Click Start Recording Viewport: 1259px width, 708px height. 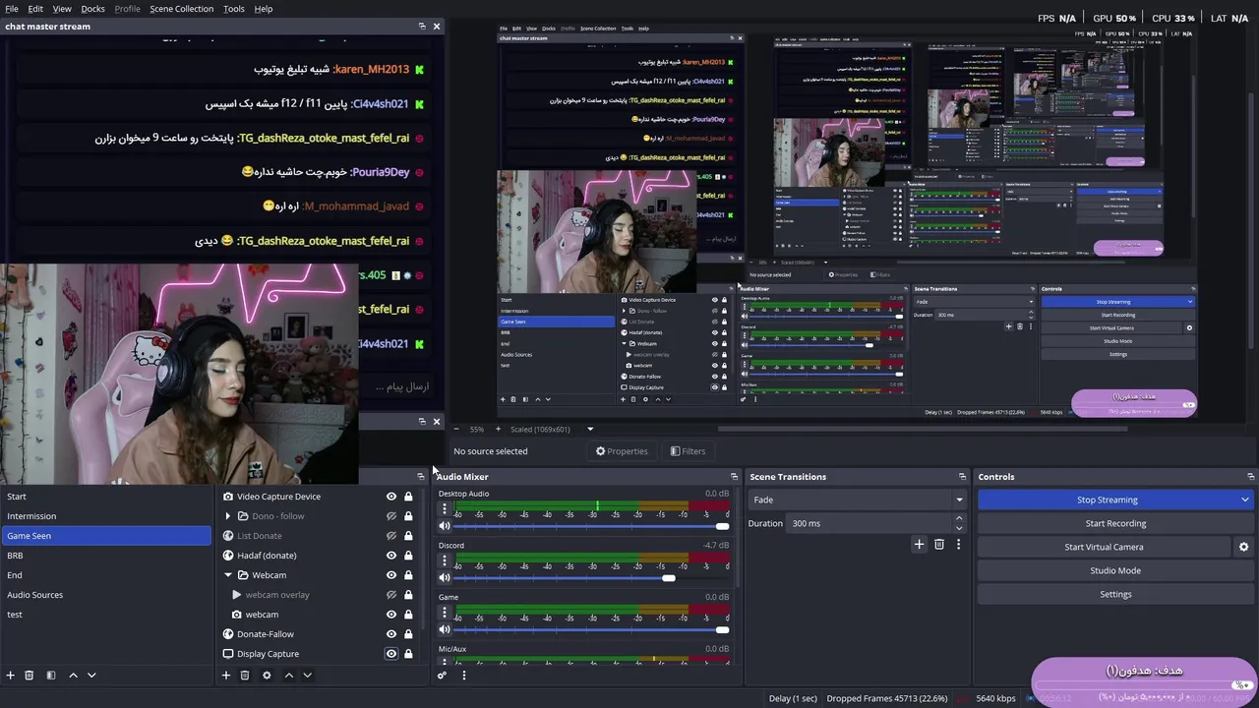[x=1115, y=523]
